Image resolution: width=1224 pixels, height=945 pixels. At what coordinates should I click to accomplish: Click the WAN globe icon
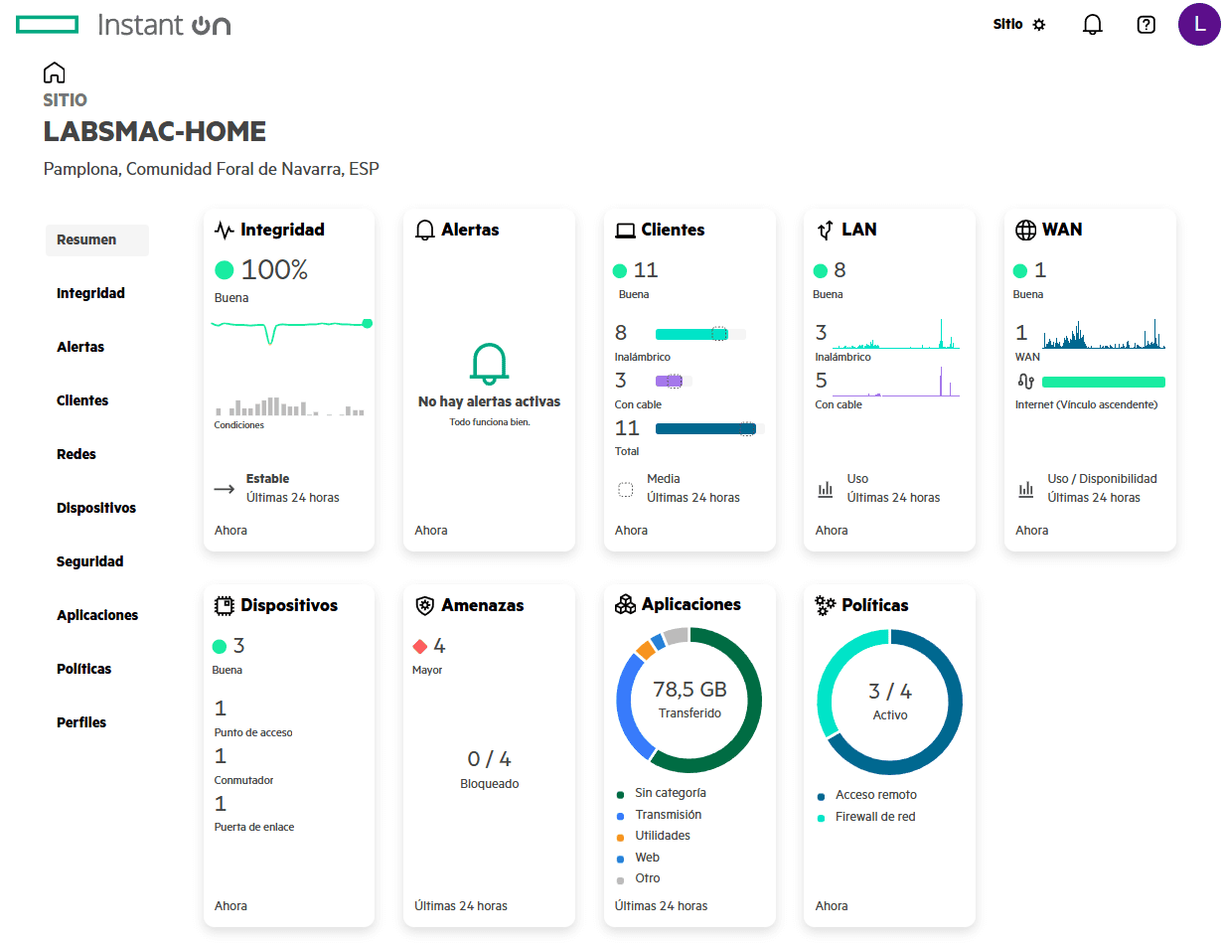pyautogui.click(x=1025, y=230)
